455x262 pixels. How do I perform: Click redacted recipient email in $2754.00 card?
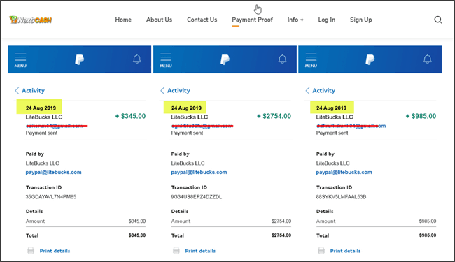202,126
